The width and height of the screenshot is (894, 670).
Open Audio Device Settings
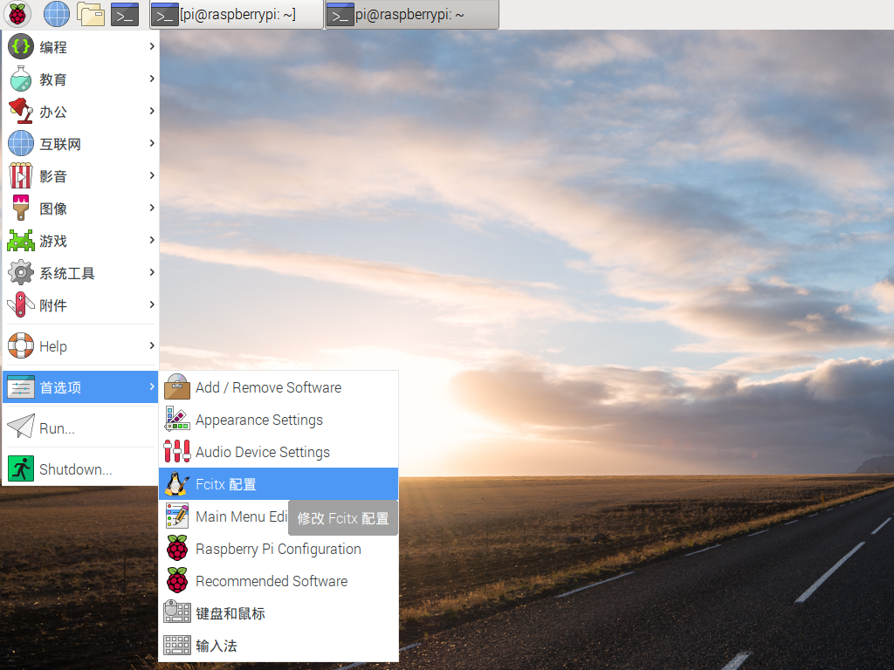coord(279,452)
